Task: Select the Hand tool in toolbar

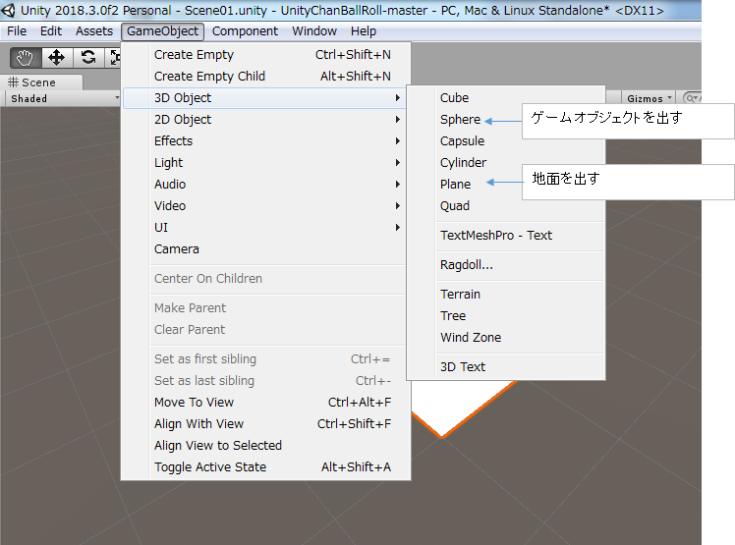Action: (26, 58)
